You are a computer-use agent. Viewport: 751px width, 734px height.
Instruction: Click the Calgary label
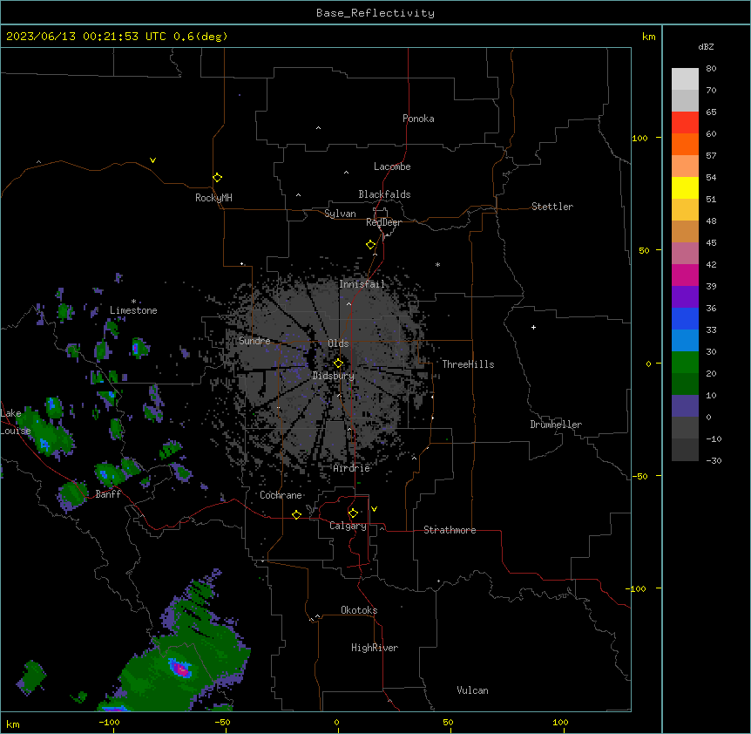click(x=348, y=526)
